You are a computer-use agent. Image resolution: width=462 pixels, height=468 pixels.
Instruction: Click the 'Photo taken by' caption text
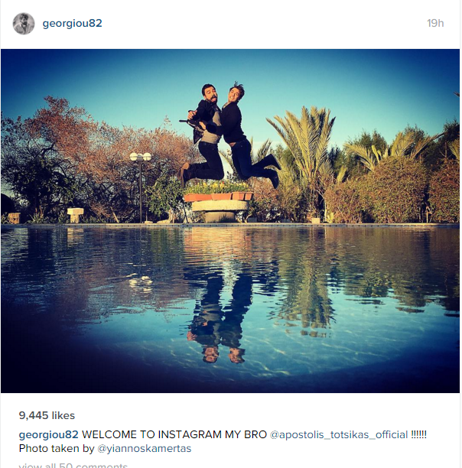(x=57, y=449)
